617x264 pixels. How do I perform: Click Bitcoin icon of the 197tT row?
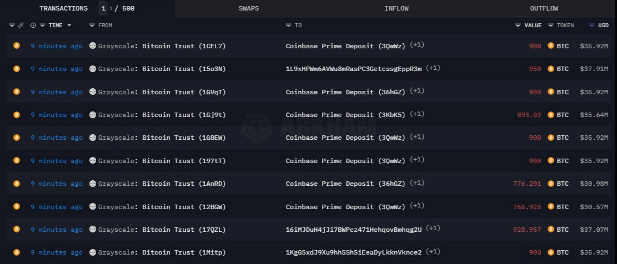click(17, 160)
